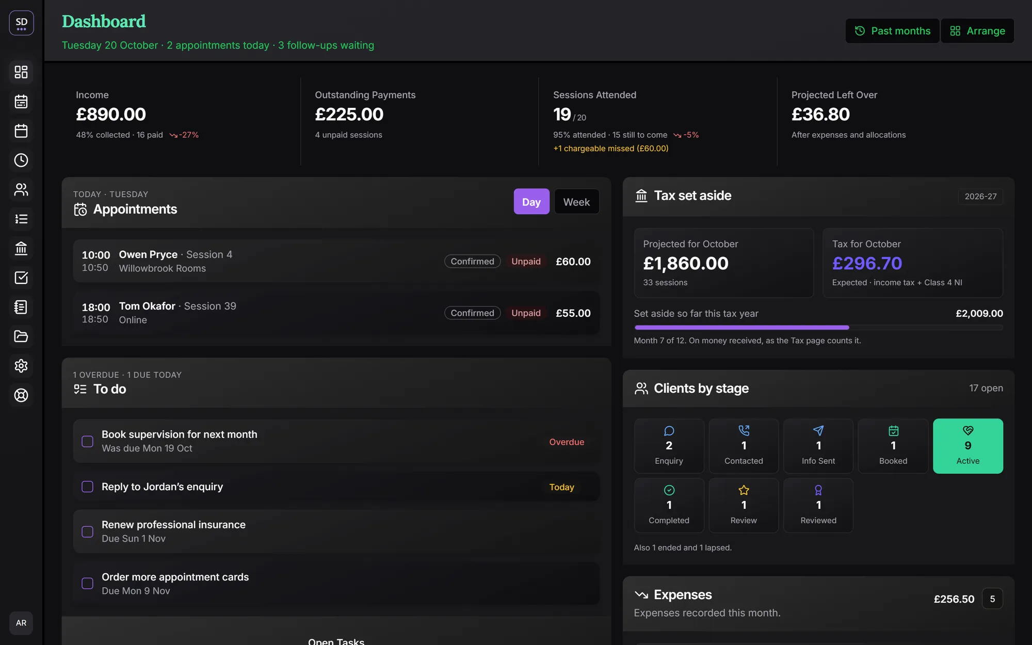Screen dimensions: 1032x645
Task: Select the Active clients stage card
Action: pos(968,446)
